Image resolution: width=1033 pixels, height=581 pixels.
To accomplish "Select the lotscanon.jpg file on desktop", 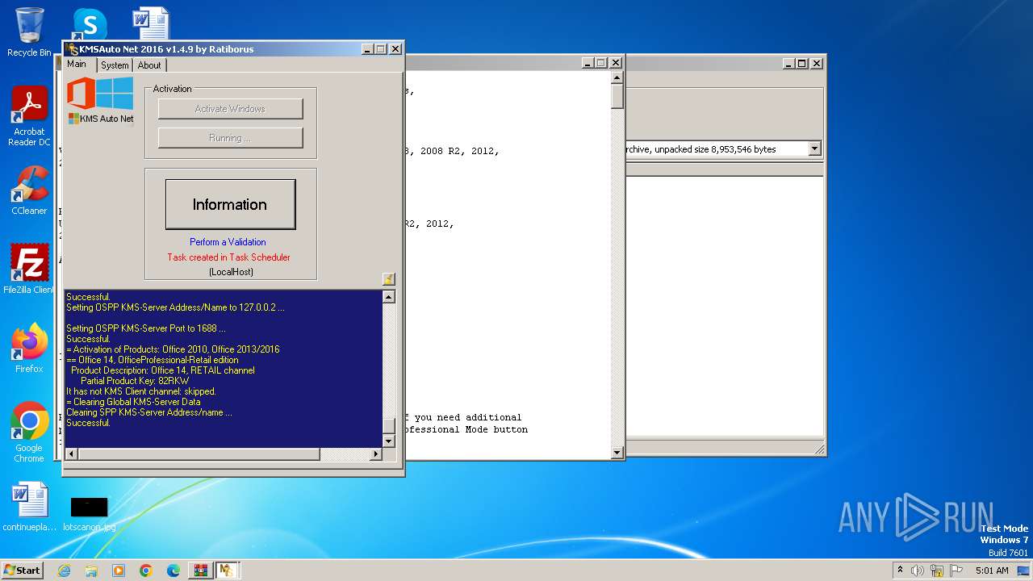I will 89,513.
